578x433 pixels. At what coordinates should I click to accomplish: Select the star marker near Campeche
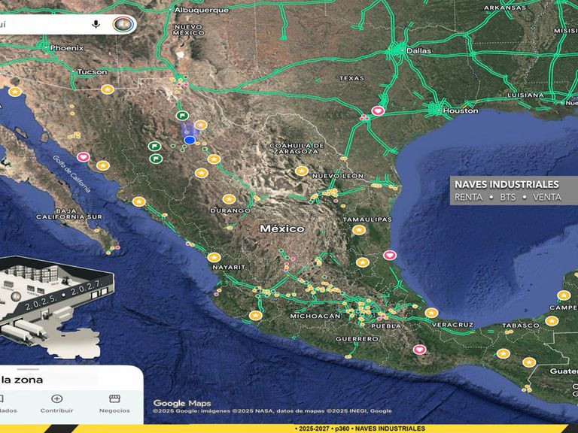564,295
